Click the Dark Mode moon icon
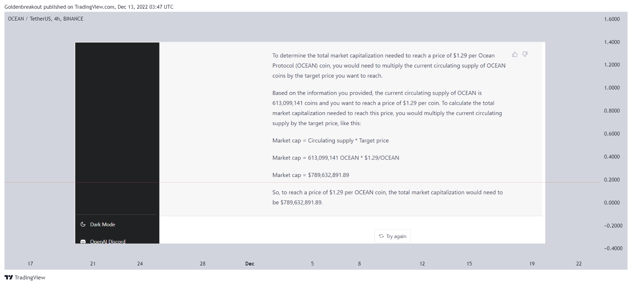 (x=83, y=224)
